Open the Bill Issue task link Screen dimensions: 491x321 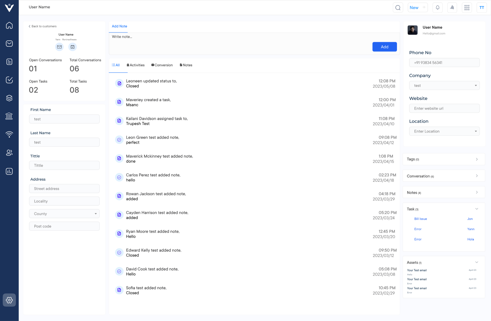tap(420, 219)
